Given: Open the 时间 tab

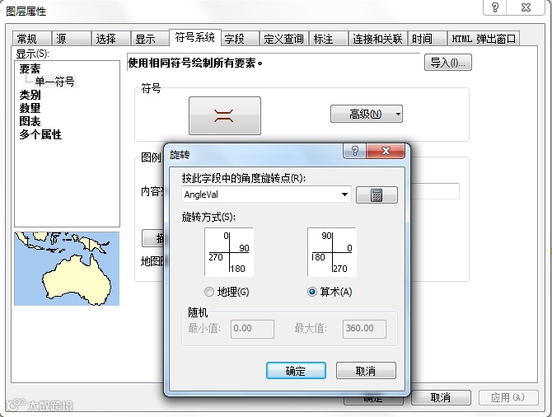Looking at the screenshot, I should point(427,39).
